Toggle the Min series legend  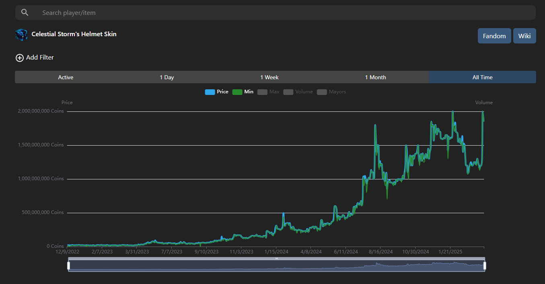tap(243, 92)
